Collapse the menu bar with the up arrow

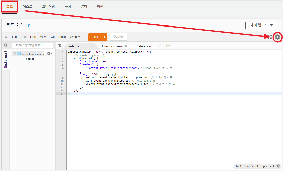(6, 37)
